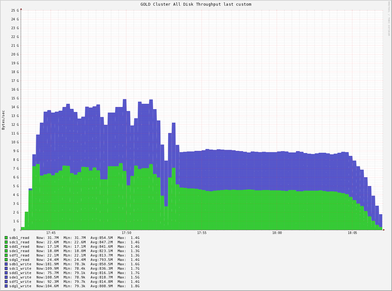Select the sdf1_write legend label
Viewport: 392px width, 291px height.
click(20, 282)
